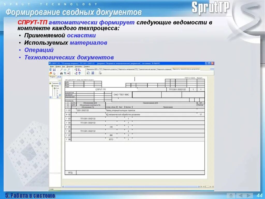Click the Разработал label in the form
Screen dimensions: 265x199
pyautogui.click(x=69, y=93)
